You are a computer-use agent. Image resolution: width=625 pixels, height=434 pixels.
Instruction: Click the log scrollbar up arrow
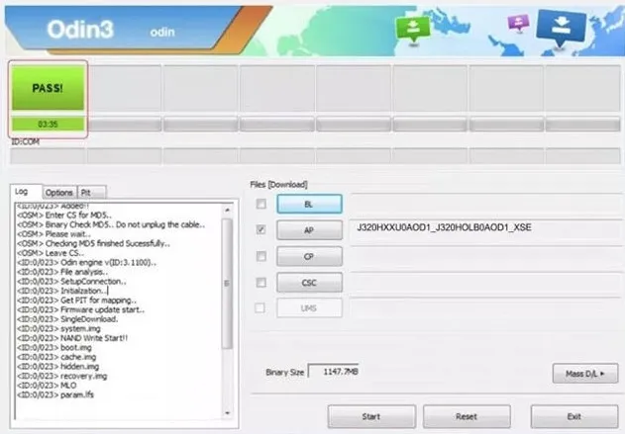coord(227,210)
